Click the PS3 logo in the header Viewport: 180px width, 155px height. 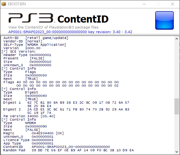[31, 18]
